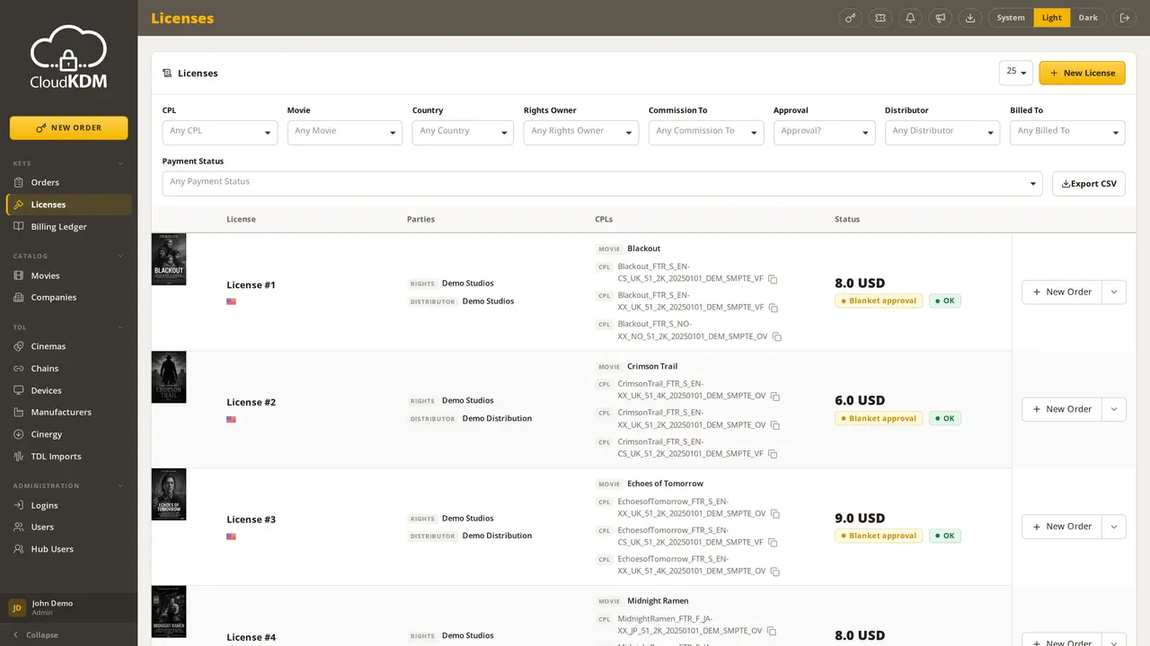Copy the Blackout EN-CS UK CPL name
The image size is (1150, 646).
pos(773,279)
